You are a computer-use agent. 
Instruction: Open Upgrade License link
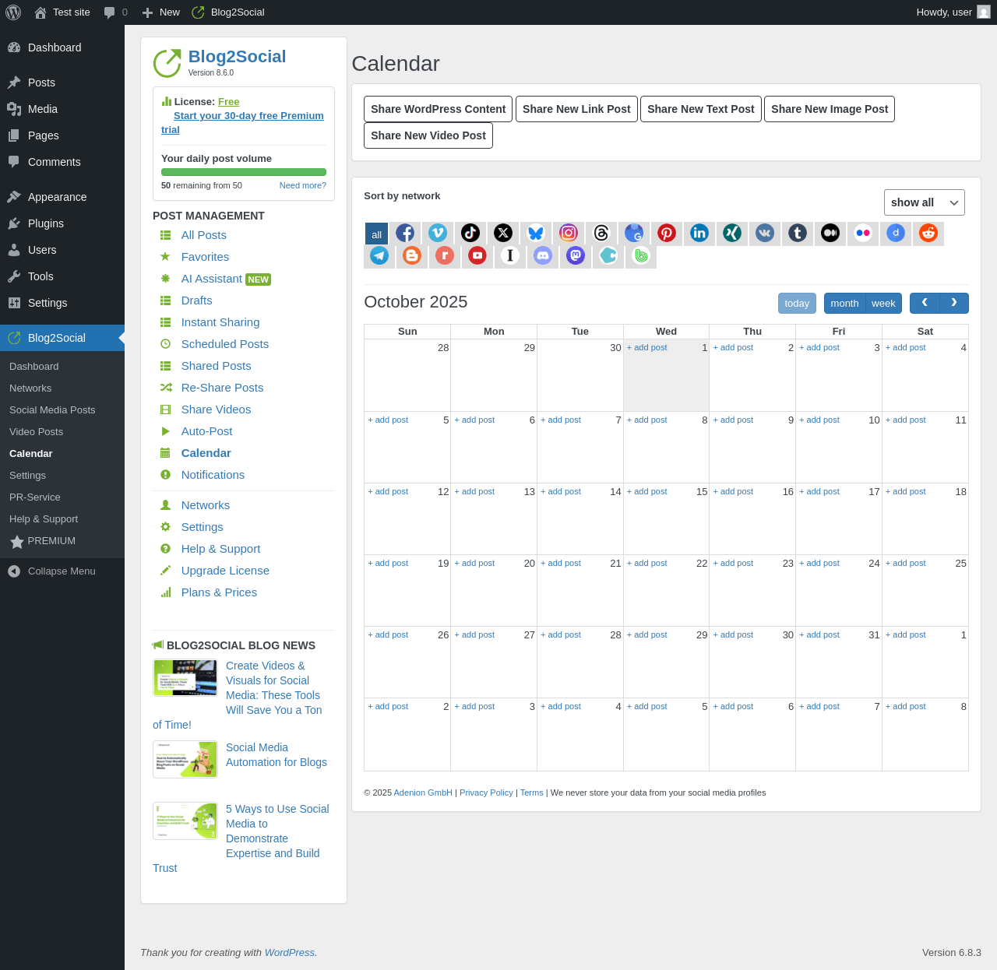(x=225, y=571)
